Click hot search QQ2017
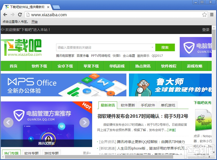This screenshot has height=160, width=217. (157, 56)
